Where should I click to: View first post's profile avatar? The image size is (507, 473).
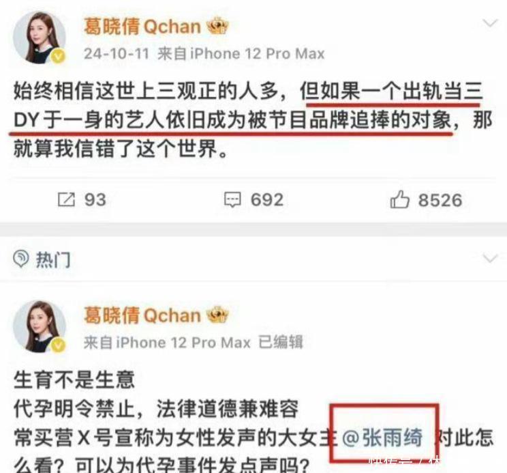39,38
